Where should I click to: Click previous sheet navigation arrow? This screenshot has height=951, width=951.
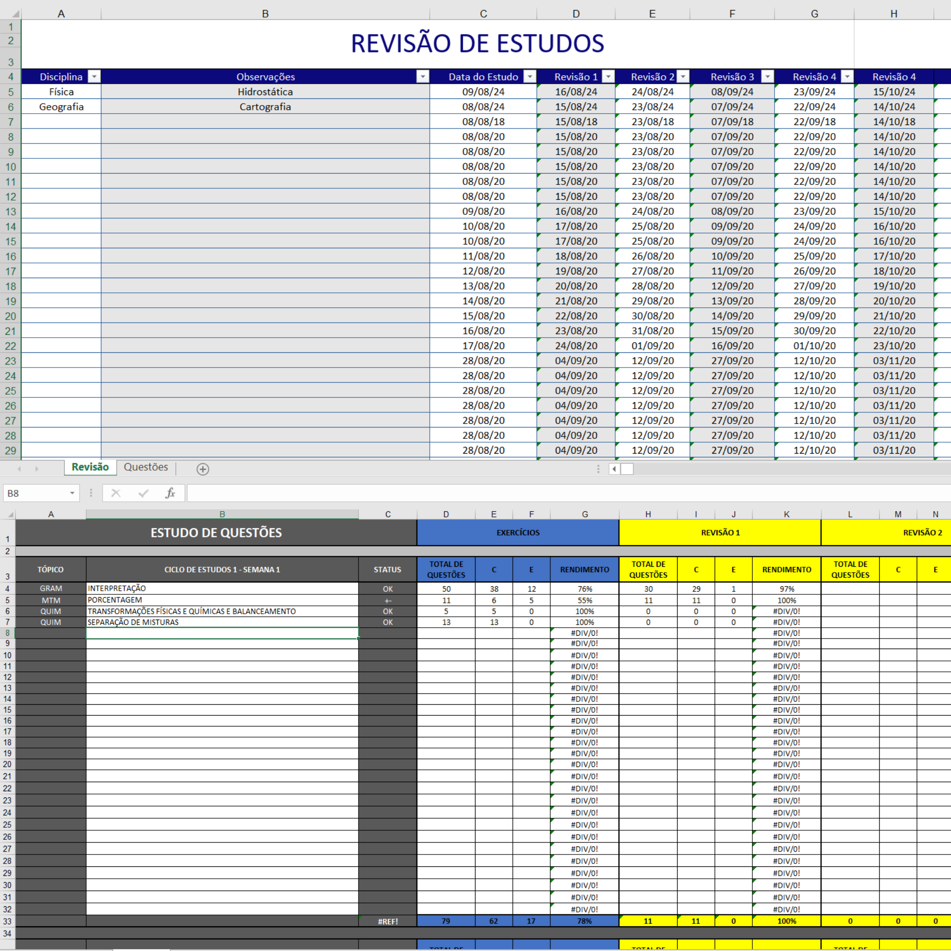pos(19,469)
